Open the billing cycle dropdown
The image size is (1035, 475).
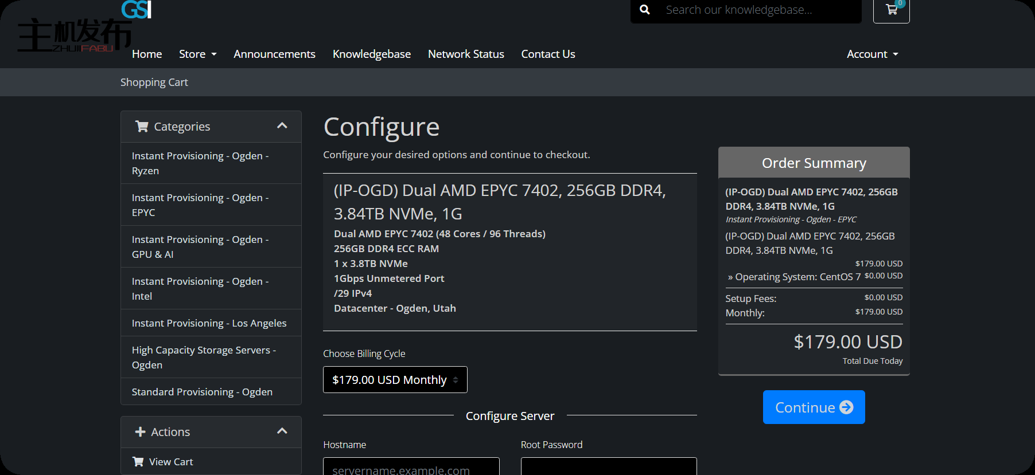(x=395, y=380)
